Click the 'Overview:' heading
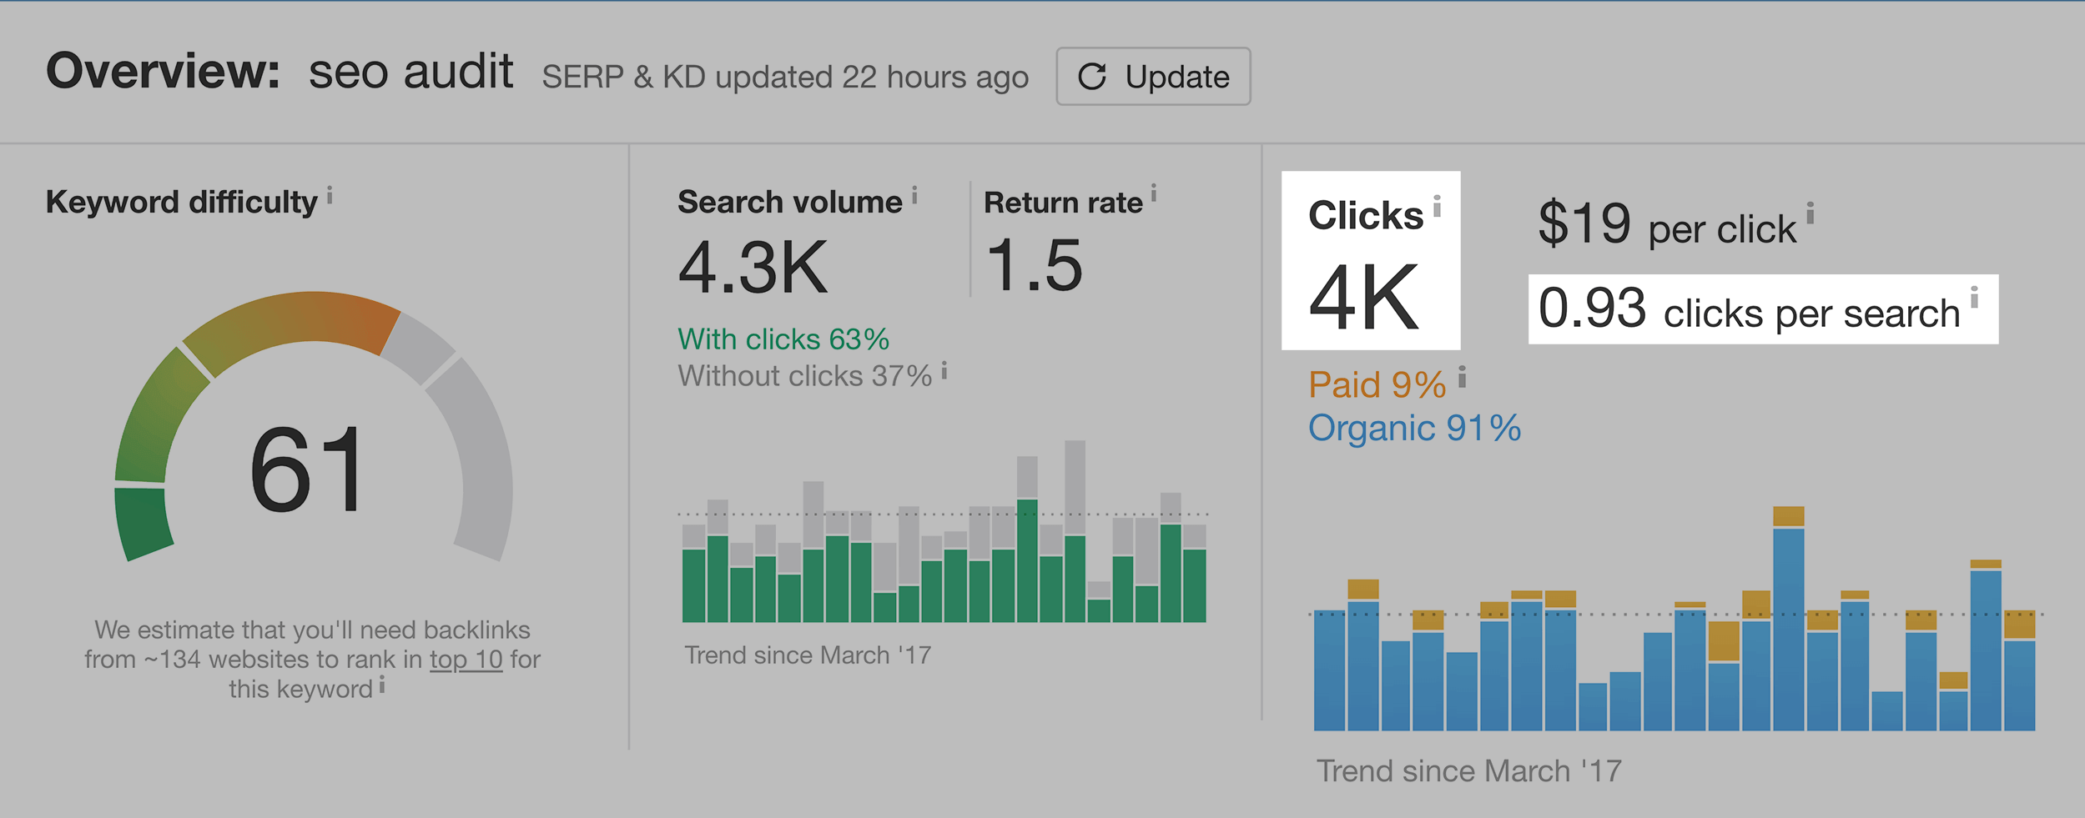 click(164, 70)
